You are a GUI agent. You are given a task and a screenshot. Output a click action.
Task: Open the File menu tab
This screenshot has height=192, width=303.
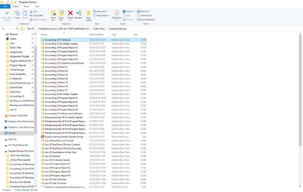tap(5, 6)
